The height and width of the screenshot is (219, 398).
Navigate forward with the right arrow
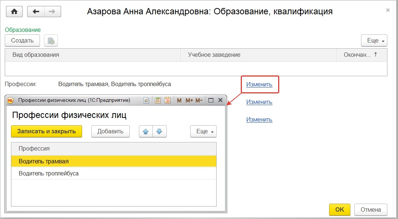52,12
